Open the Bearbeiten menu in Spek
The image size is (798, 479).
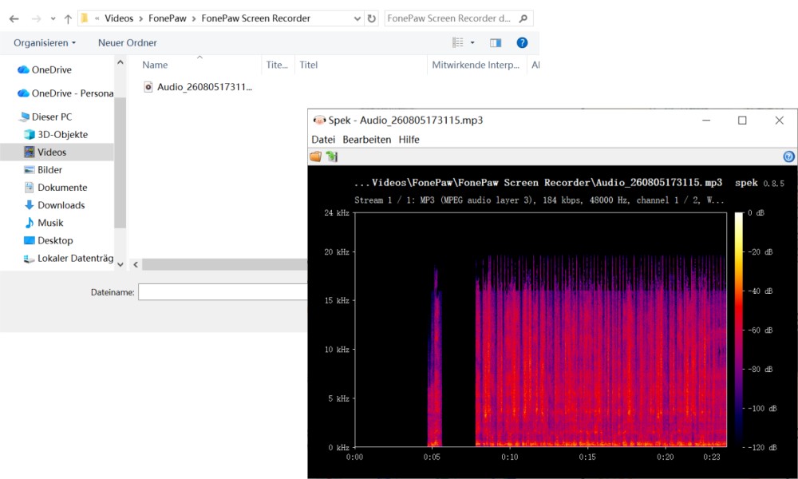pos(366,140)
